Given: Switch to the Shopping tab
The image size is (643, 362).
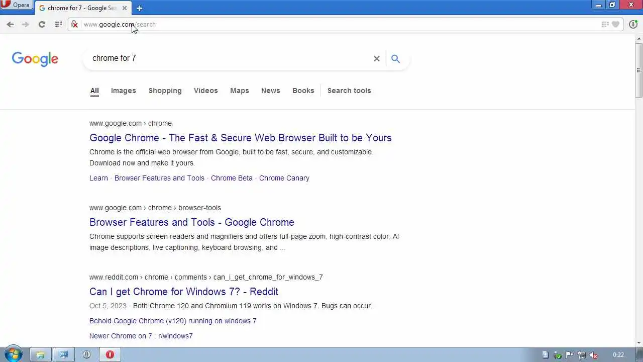Looking at the screenshot, I should coord(165,90).
